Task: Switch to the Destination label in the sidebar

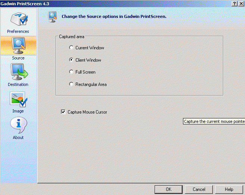Action: click(18, 84)
